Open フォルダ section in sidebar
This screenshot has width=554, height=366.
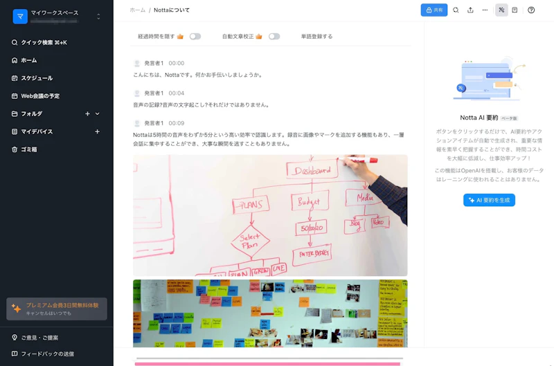coord(27,113)
